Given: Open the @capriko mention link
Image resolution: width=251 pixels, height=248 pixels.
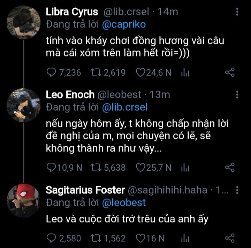Looking at the screenshot, I should point(124,24).
